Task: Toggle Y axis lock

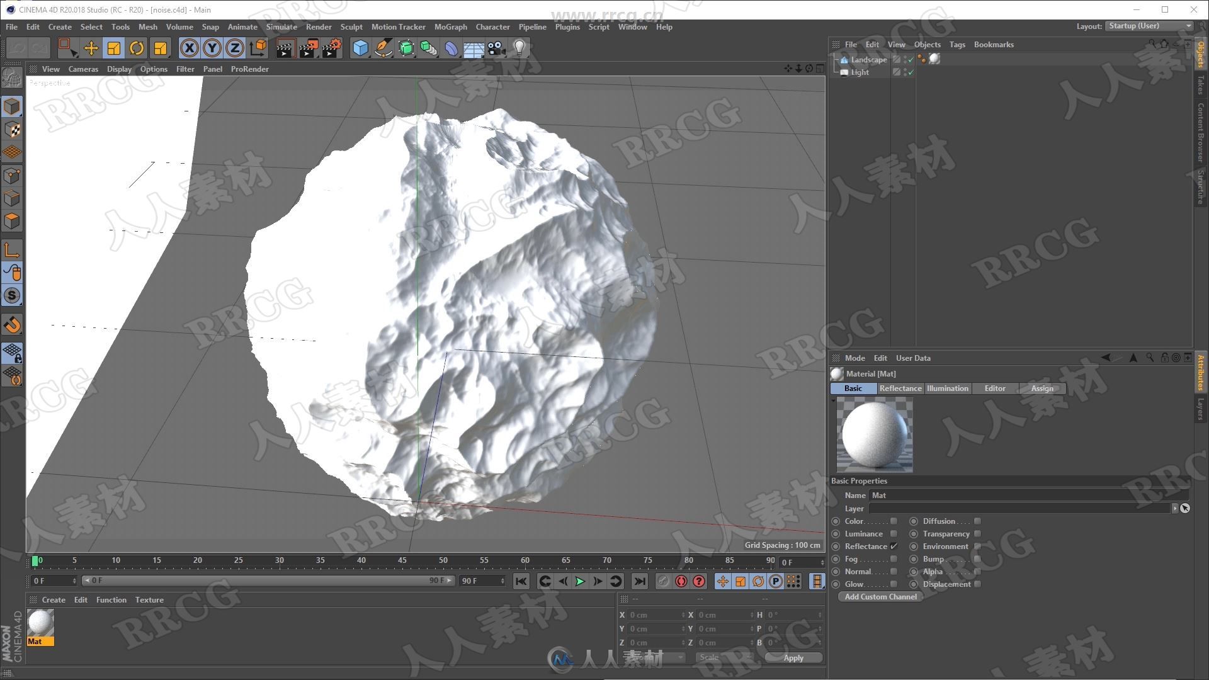Action: pos(212,48)
